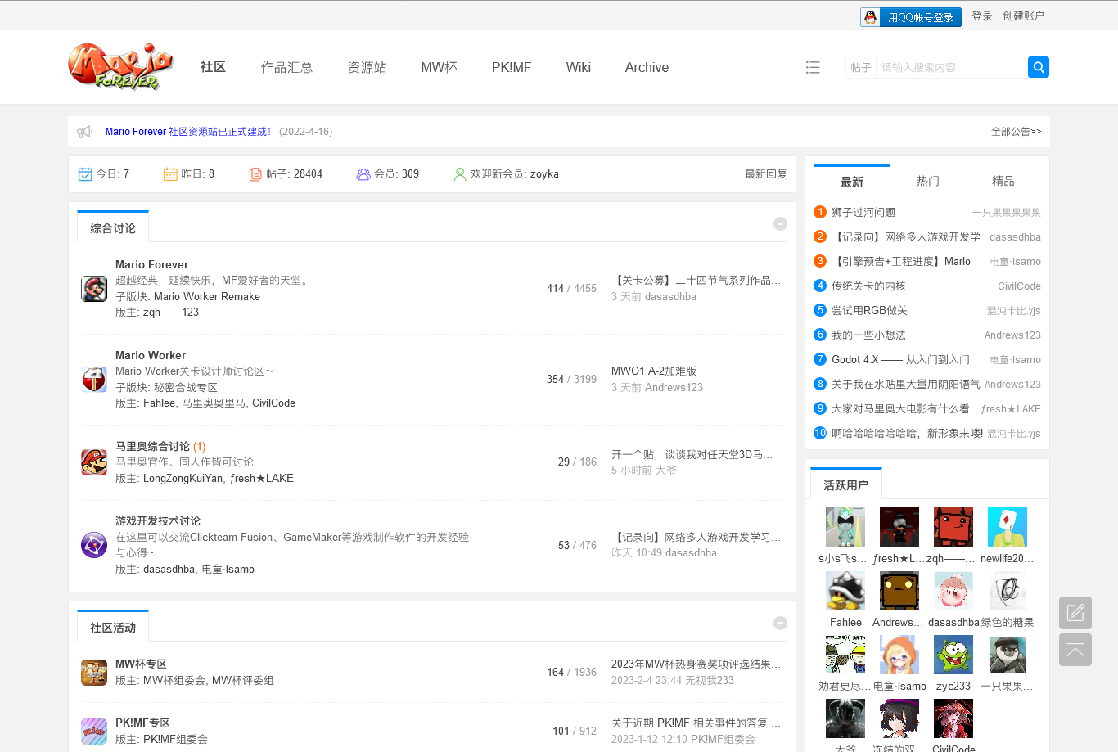Image resolution: width=1118 pixels, height=752 pixels.
Task: Open the 资源站 navigation item
Action: pyautogui.click(x=367, y=67)
